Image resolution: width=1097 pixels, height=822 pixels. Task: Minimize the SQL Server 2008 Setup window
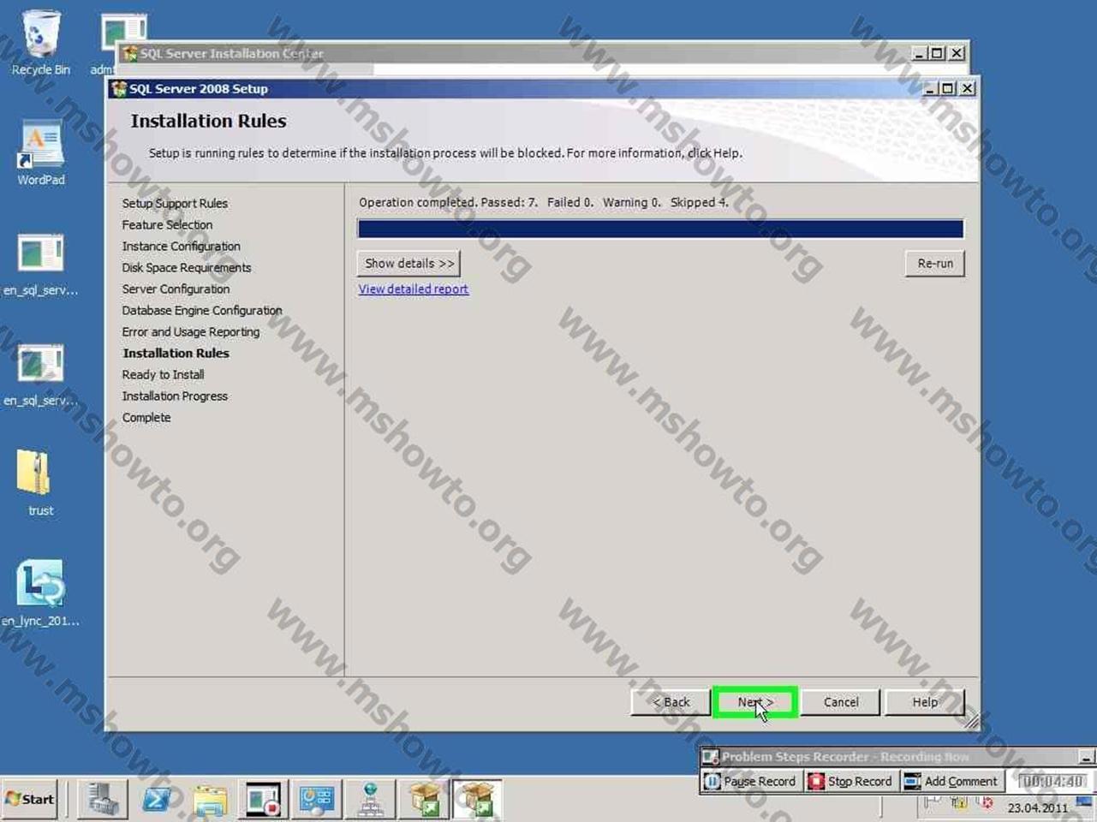[931, 88]
